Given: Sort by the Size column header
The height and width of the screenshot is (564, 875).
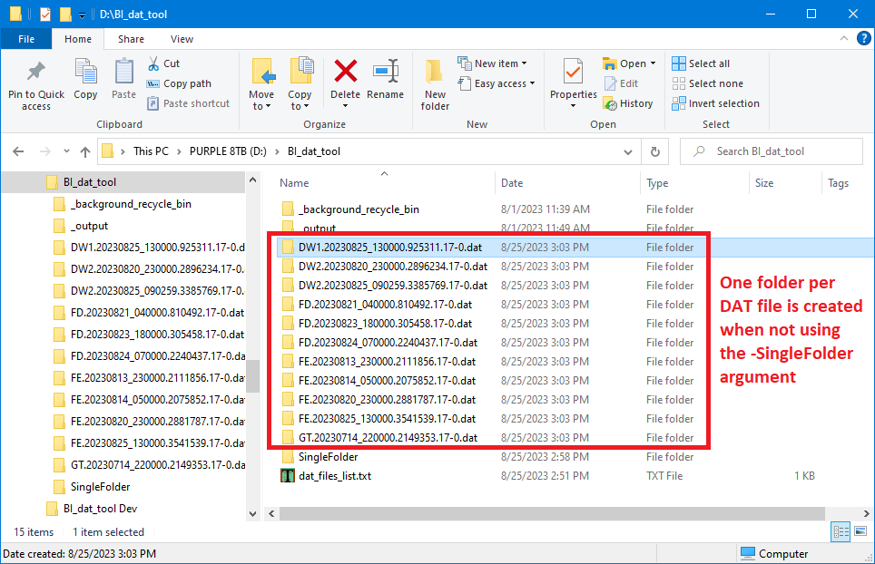Looking at the screenshot, I should [784, 183].
